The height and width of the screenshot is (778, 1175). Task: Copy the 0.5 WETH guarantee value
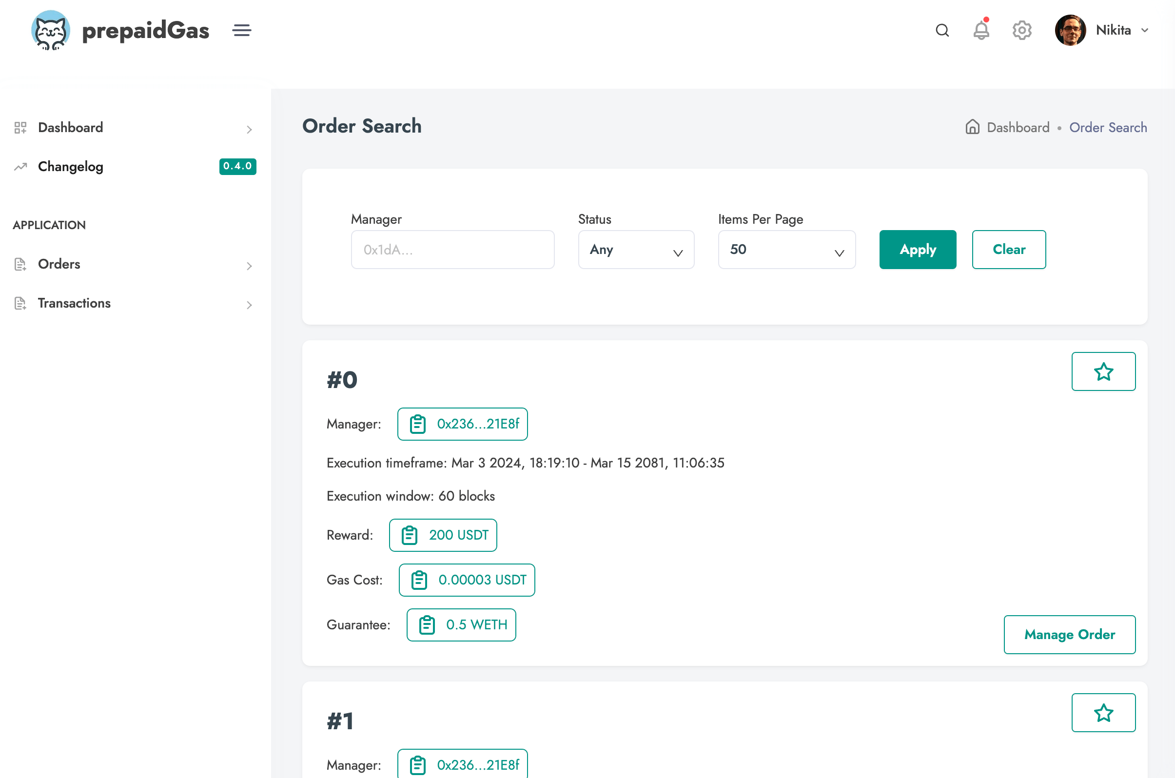pyautogui.click(x=461, y=625)
